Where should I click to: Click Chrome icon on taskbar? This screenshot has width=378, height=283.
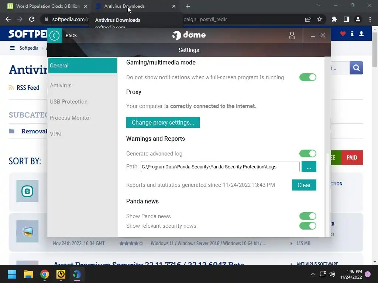45,274
